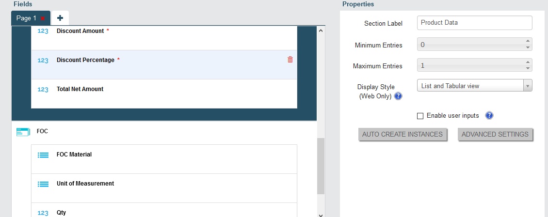This screenshot has width=548, height=217.
Task: Increase Minimum Entries with up arrow
Action: (528, 42)
